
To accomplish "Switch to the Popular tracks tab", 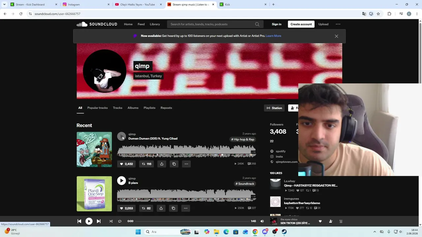I will (98, 108).
